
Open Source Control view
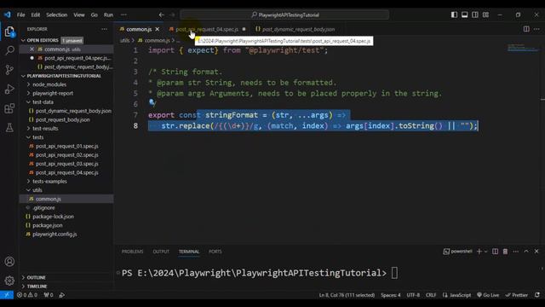point(9,70)
